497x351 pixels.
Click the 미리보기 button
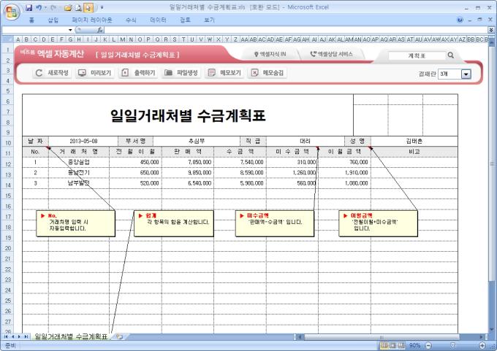[95, 73]
